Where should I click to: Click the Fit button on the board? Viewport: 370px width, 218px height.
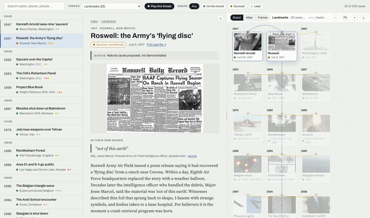[345, 18]
